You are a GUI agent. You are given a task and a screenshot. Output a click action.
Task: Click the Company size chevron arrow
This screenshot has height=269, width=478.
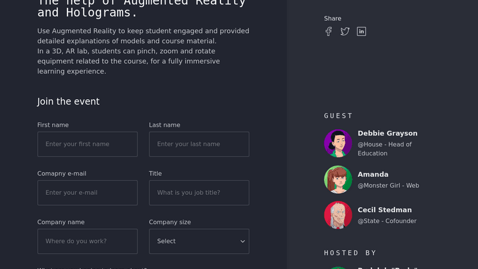(x=243, y=242)
